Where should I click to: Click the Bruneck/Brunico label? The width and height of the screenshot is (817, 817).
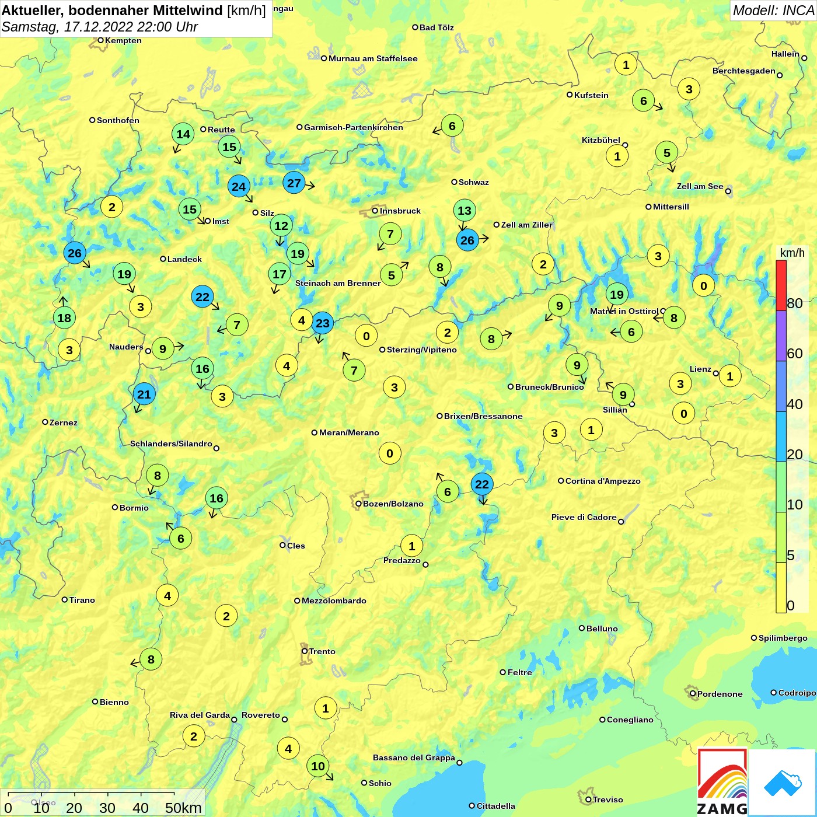[x=550, y=387]
